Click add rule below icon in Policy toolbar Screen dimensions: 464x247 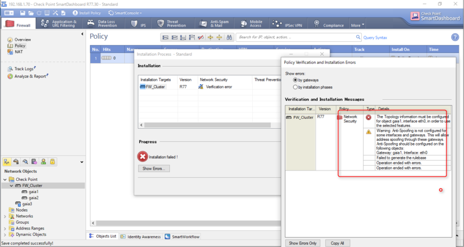183,37
